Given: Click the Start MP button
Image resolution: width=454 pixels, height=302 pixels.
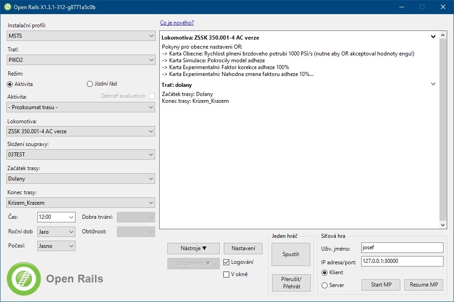Looking at the screenshot, I should pyautogui.click(x=381, y=285).
